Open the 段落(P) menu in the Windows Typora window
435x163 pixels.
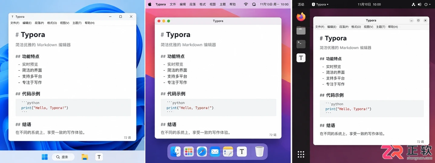click(39, 23)
